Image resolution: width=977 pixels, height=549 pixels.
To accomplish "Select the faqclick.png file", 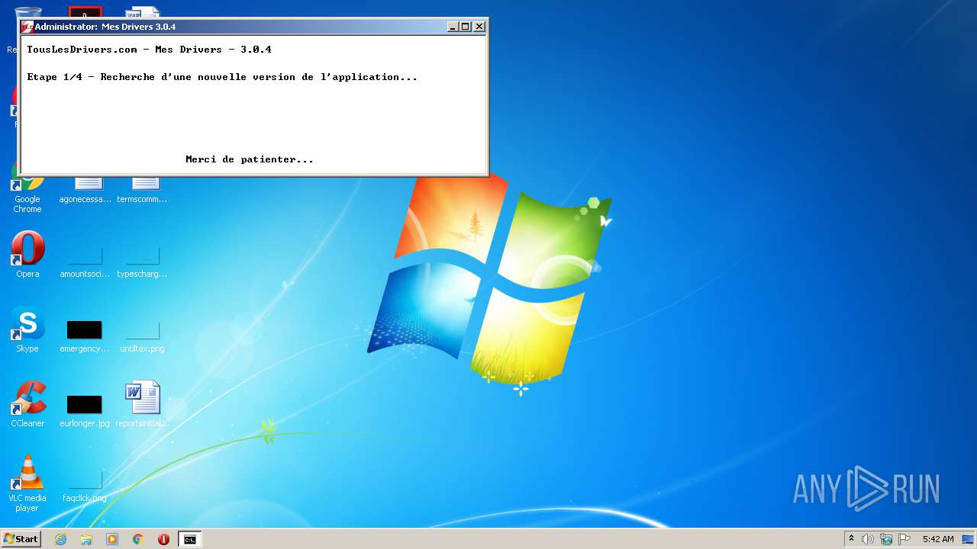I will [x=85, y=486].
